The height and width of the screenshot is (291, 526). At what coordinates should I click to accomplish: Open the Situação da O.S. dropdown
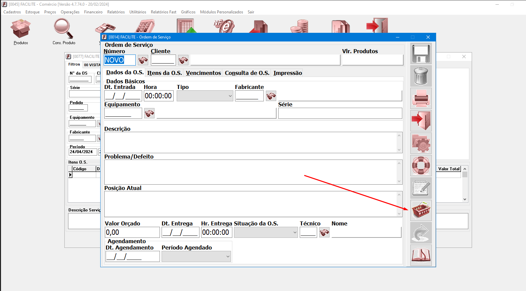[x=266, y=232]
